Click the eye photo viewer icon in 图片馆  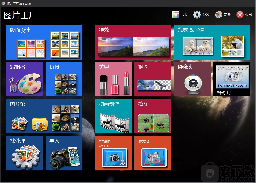click(20, 124)
